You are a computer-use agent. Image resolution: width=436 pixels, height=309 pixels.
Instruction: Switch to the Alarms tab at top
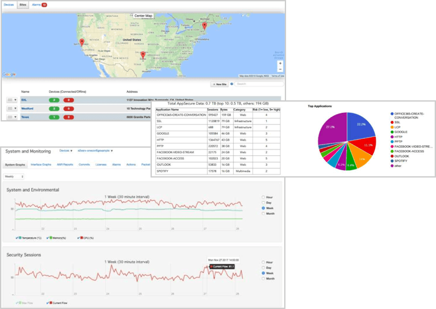coord(36,5)
